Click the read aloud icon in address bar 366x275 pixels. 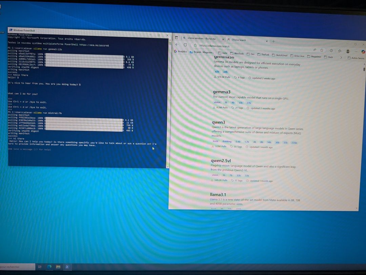coord(314,50)
